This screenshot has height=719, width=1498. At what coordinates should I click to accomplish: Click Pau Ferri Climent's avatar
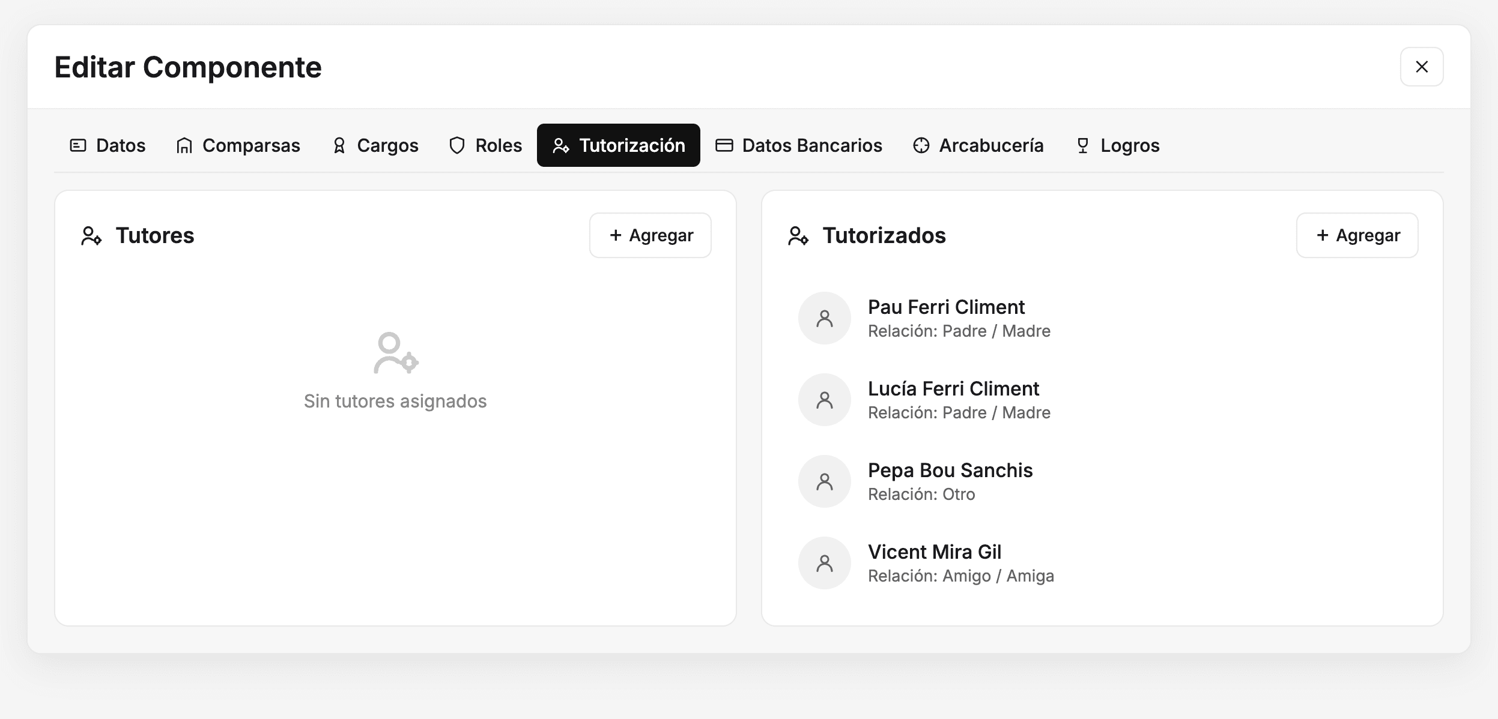(825, 318)
